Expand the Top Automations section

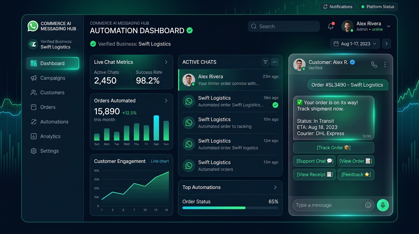coord(275,187)
